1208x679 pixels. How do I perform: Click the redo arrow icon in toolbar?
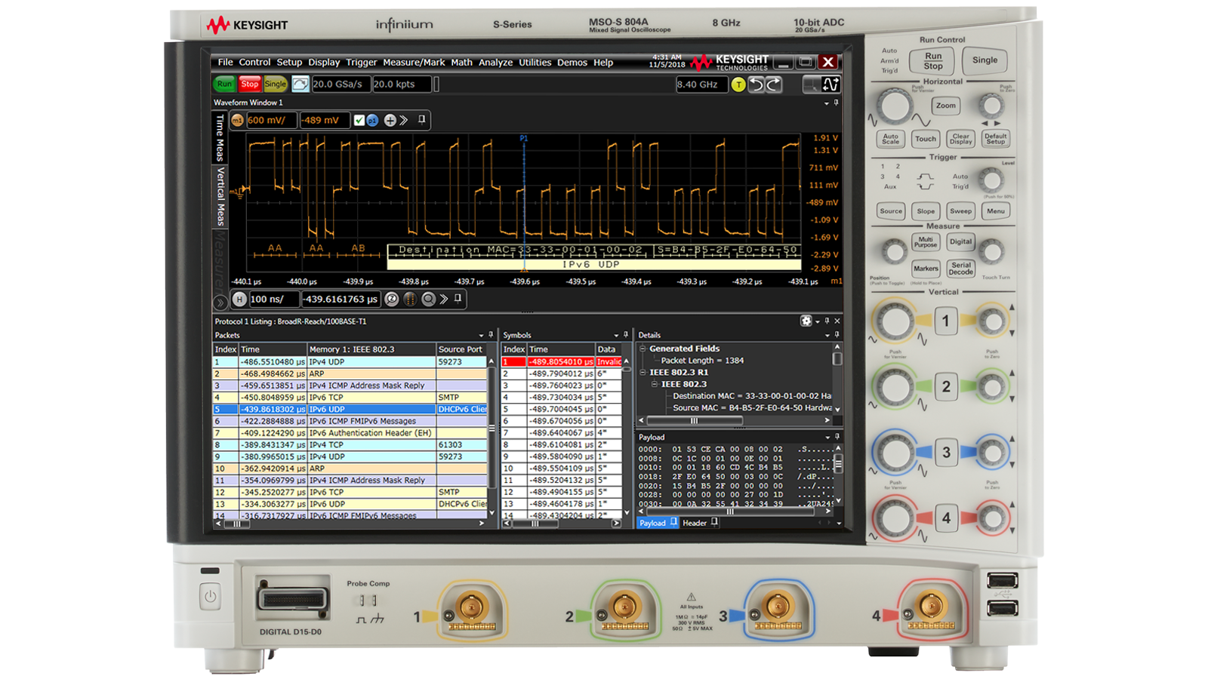point(773,84)
